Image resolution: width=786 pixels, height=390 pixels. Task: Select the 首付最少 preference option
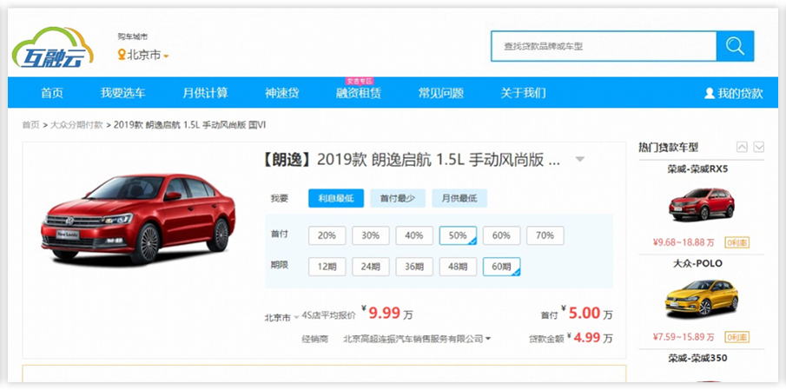pos(397,199)
